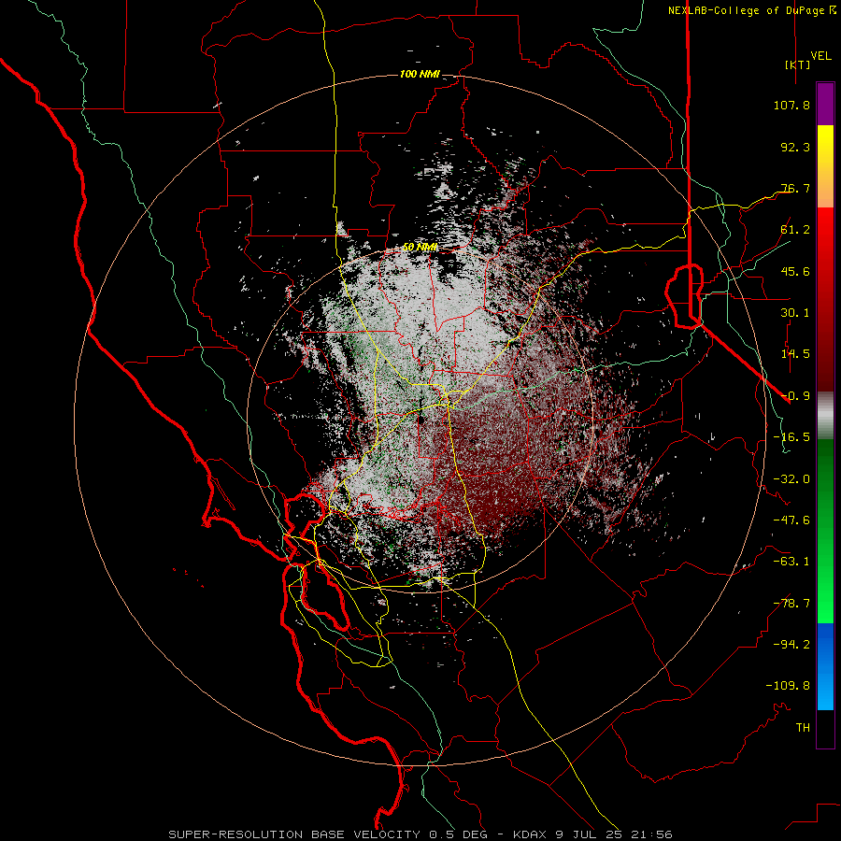Click the -94.2 velocity scale value
Image resolution: width=841 pixels, height=841 pixels.
pyautogui.click(x=791, y=645)
